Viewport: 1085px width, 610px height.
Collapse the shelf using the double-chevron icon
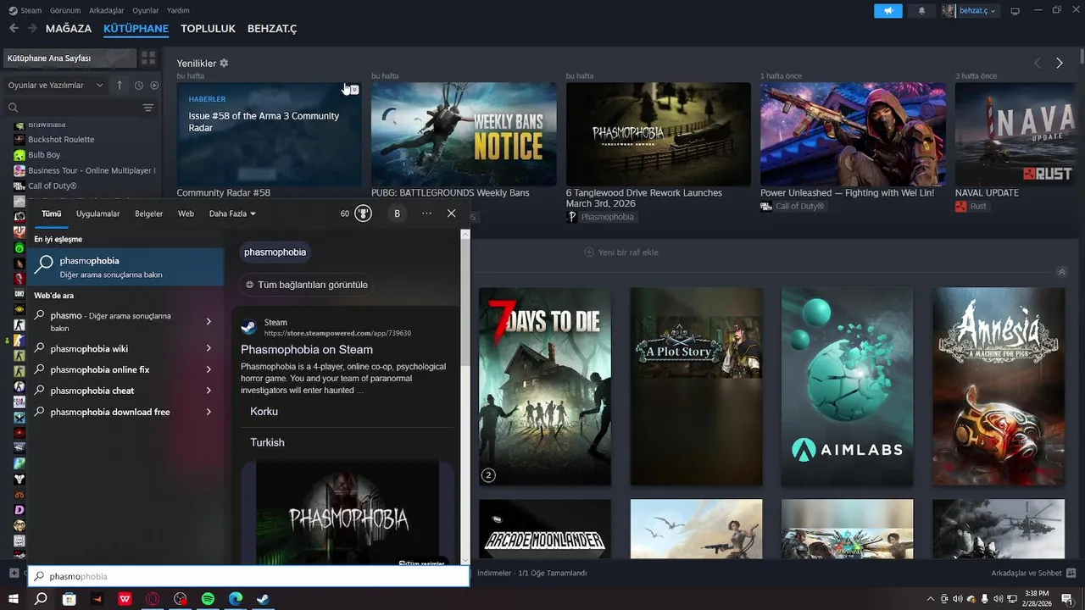point(1062,272)
